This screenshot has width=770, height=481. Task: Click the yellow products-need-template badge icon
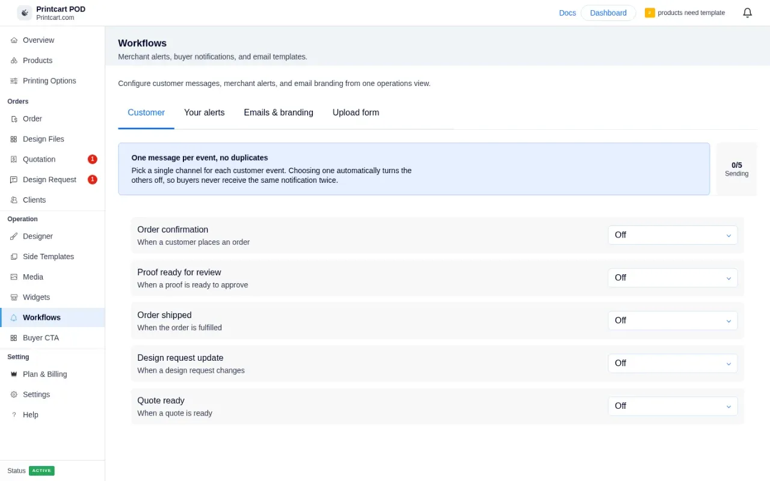click(x=650, y=13)
